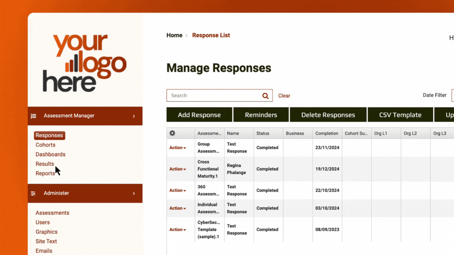
Task: Click inside the Search input field
Action: click(x=213, y=95)
